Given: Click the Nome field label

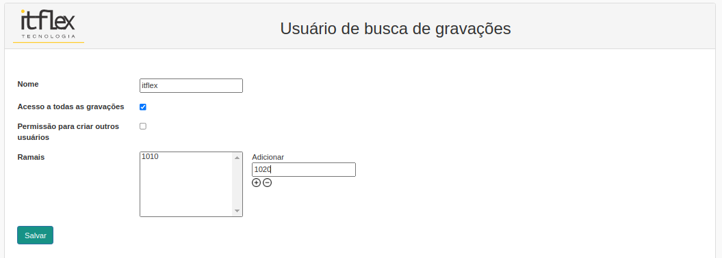Looking at the screenshot, I should pos(28,84).
